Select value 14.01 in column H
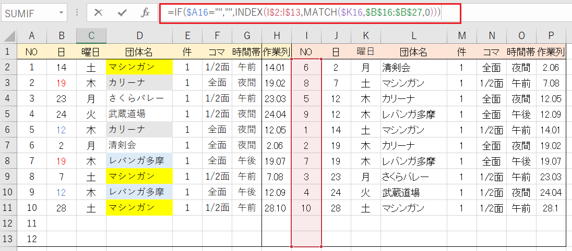The image size is (572, 251). (277, 67)
